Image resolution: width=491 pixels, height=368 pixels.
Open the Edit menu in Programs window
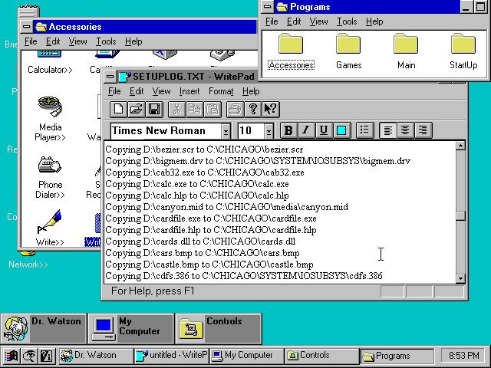tap(294, 21)
